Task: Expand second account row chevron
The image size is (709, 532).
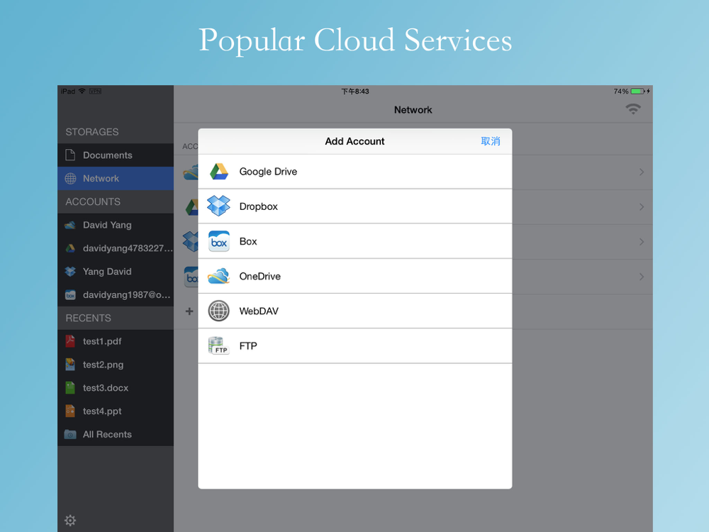Action: click(x=642, y=206)
